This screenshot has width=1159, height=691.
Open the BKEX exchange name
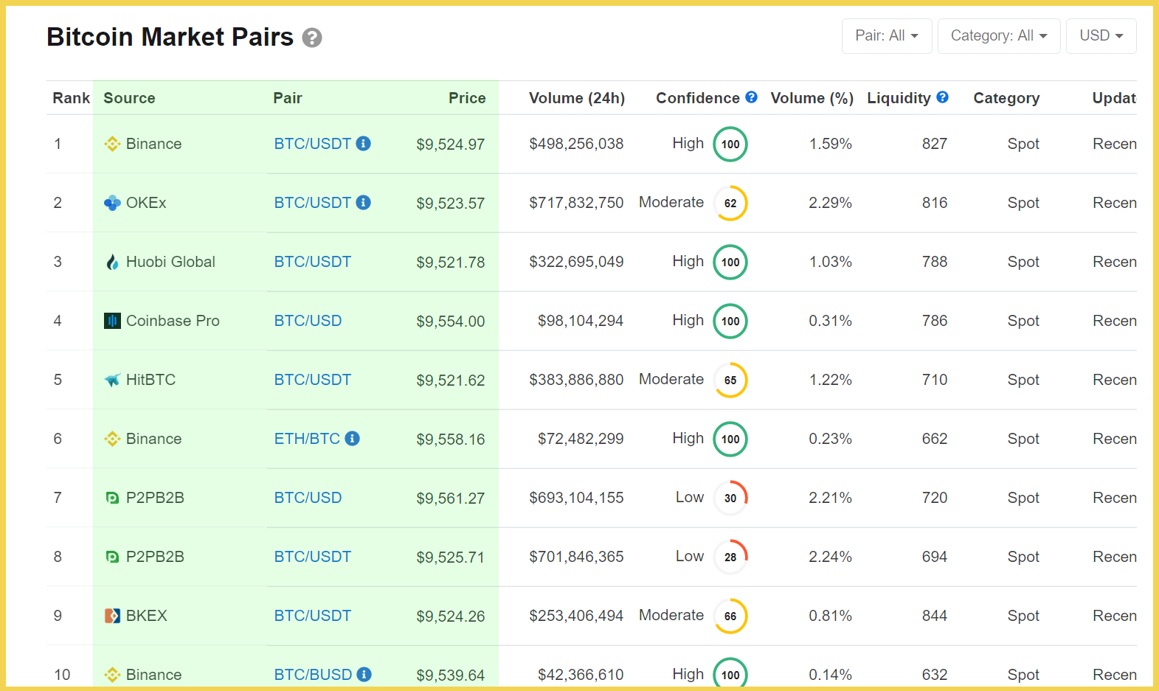click(147, 616)
